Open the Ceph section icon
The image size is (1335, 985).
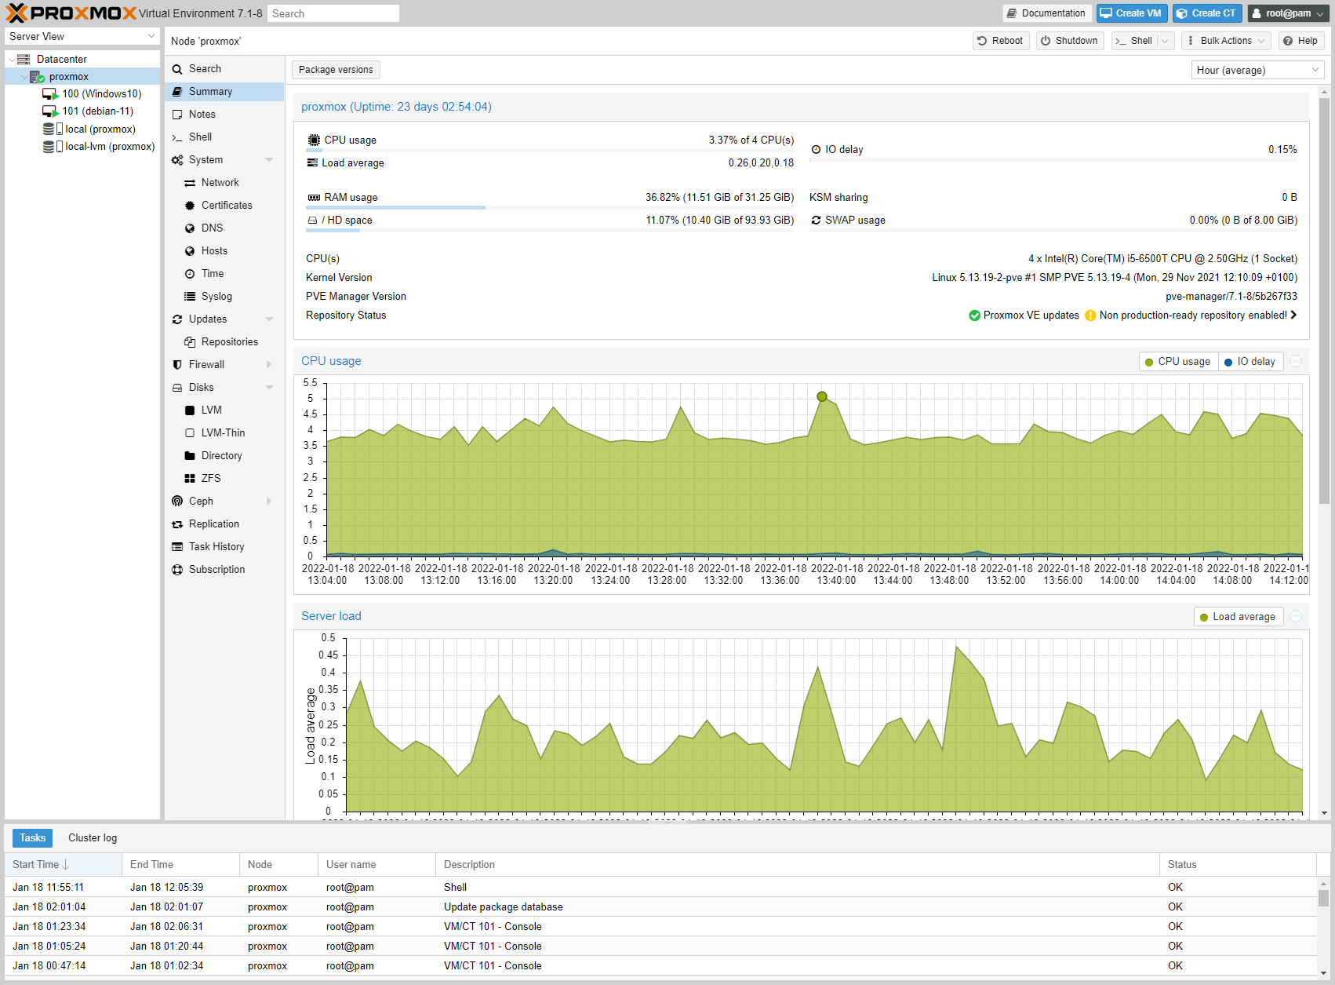point(177,502)
